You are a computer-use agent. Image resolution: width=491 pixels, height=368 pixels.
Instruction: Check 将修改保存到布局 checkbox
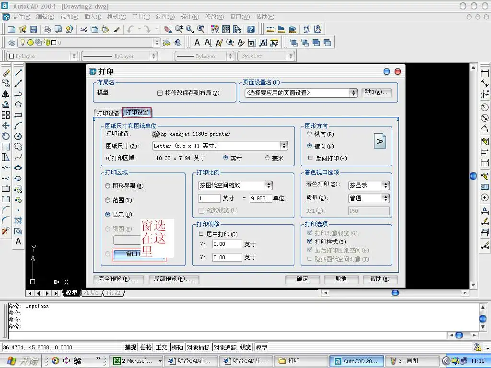(x=160, y=93)
